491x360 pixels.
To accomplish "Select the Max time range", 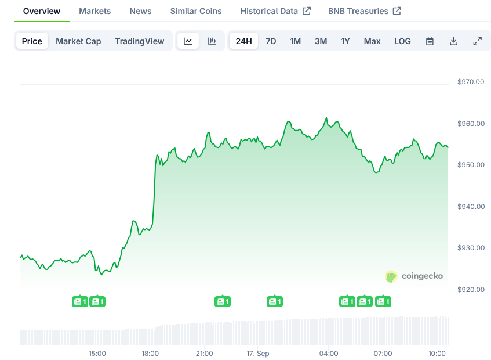I will point(372,41).
